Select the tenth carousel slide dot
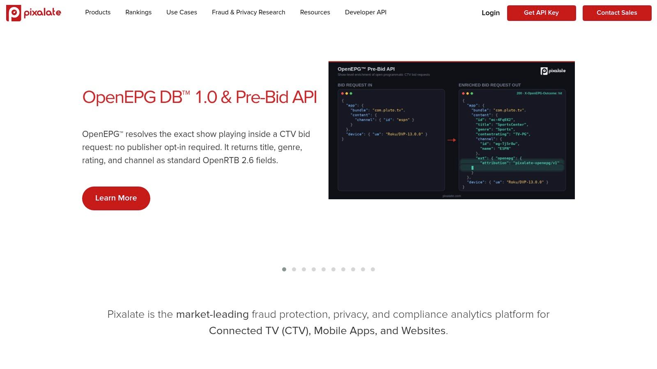 tap(373, 269)
